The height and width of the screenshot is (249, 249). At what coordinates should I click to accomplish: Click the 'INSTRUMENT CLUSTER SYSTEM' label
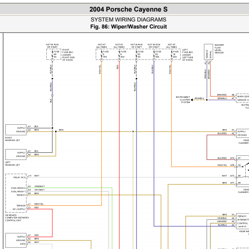(x=183, y=100)
